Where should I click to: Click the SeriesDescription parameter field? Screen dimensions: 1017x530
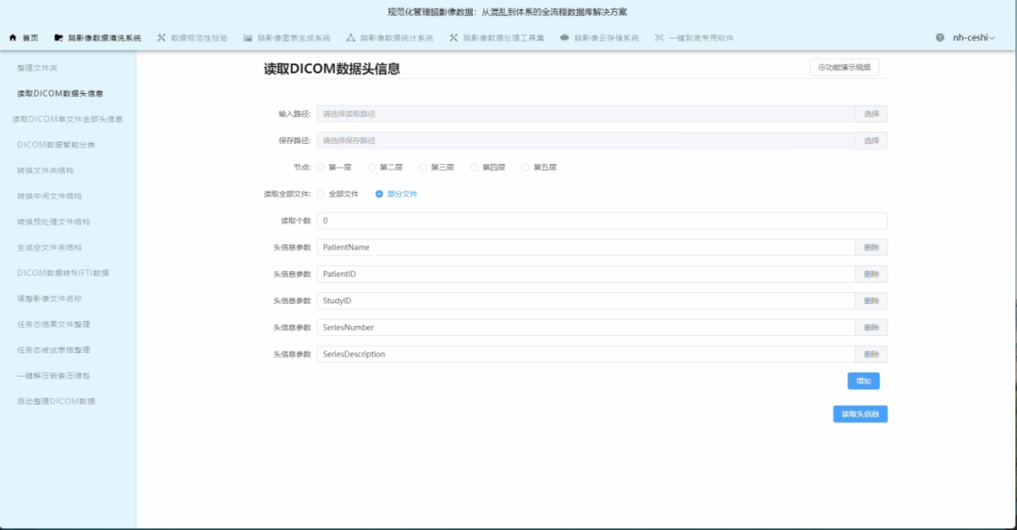587,354
